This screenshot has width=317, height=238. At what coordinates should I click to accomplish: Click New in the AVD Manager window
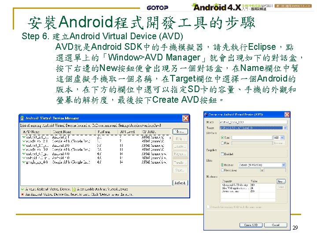click(180, 131)
